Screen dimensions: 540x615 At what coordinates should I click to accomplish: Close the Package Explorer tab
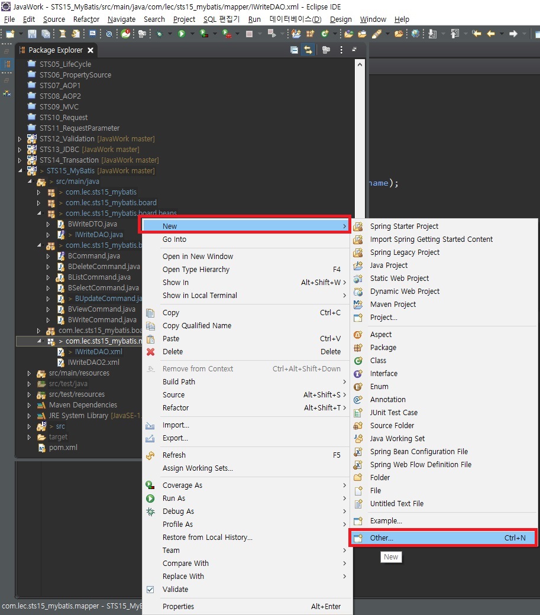pyautogui.click(x=90, y=50)
